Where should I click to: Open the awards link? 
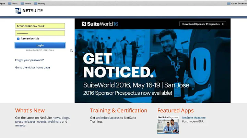click(20, 125)
